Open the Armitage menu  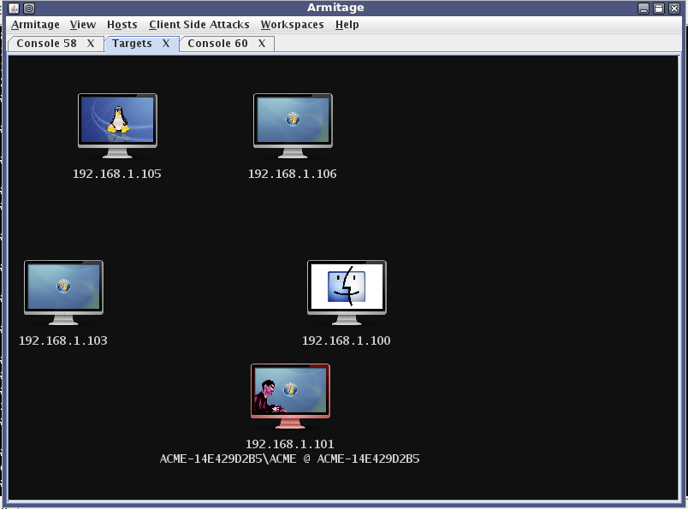[35, 25]
